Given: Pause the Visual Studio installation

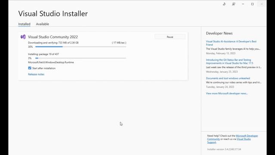Looking at the screenshot, I should click(x=170, y=37).
